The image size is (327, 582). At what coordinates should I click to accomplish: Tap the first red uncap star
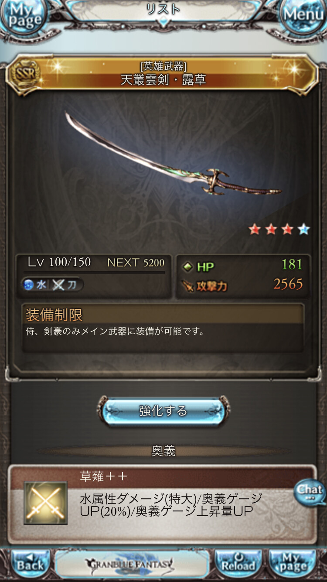pos(254,229)
